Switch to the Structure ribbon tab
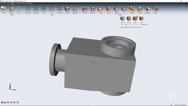The image size is (188, 106). [18, 3]
